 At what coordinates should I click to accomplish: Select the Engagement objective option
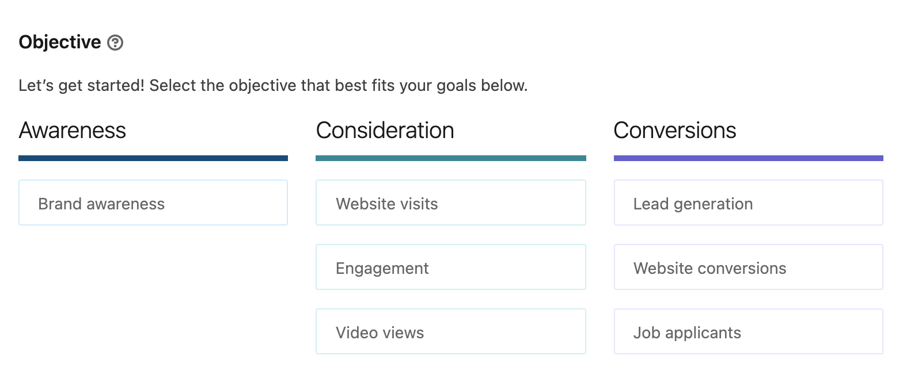[x=450, y=268]
